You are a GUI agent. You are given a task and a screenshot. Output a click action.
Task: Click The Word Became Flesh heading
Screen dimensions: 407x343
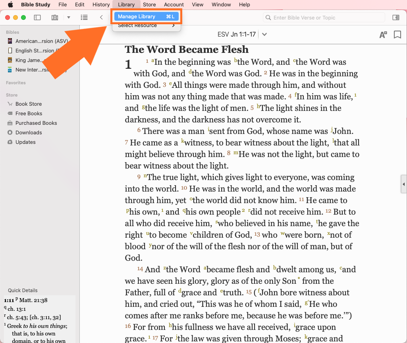tap(187, 49)
